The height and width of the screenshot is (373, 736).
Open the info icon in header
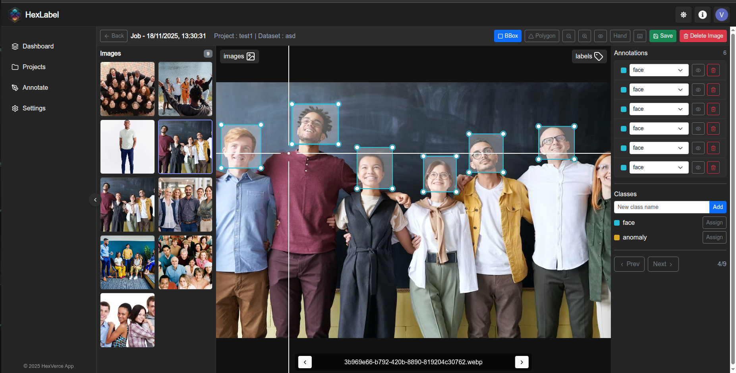702,15
